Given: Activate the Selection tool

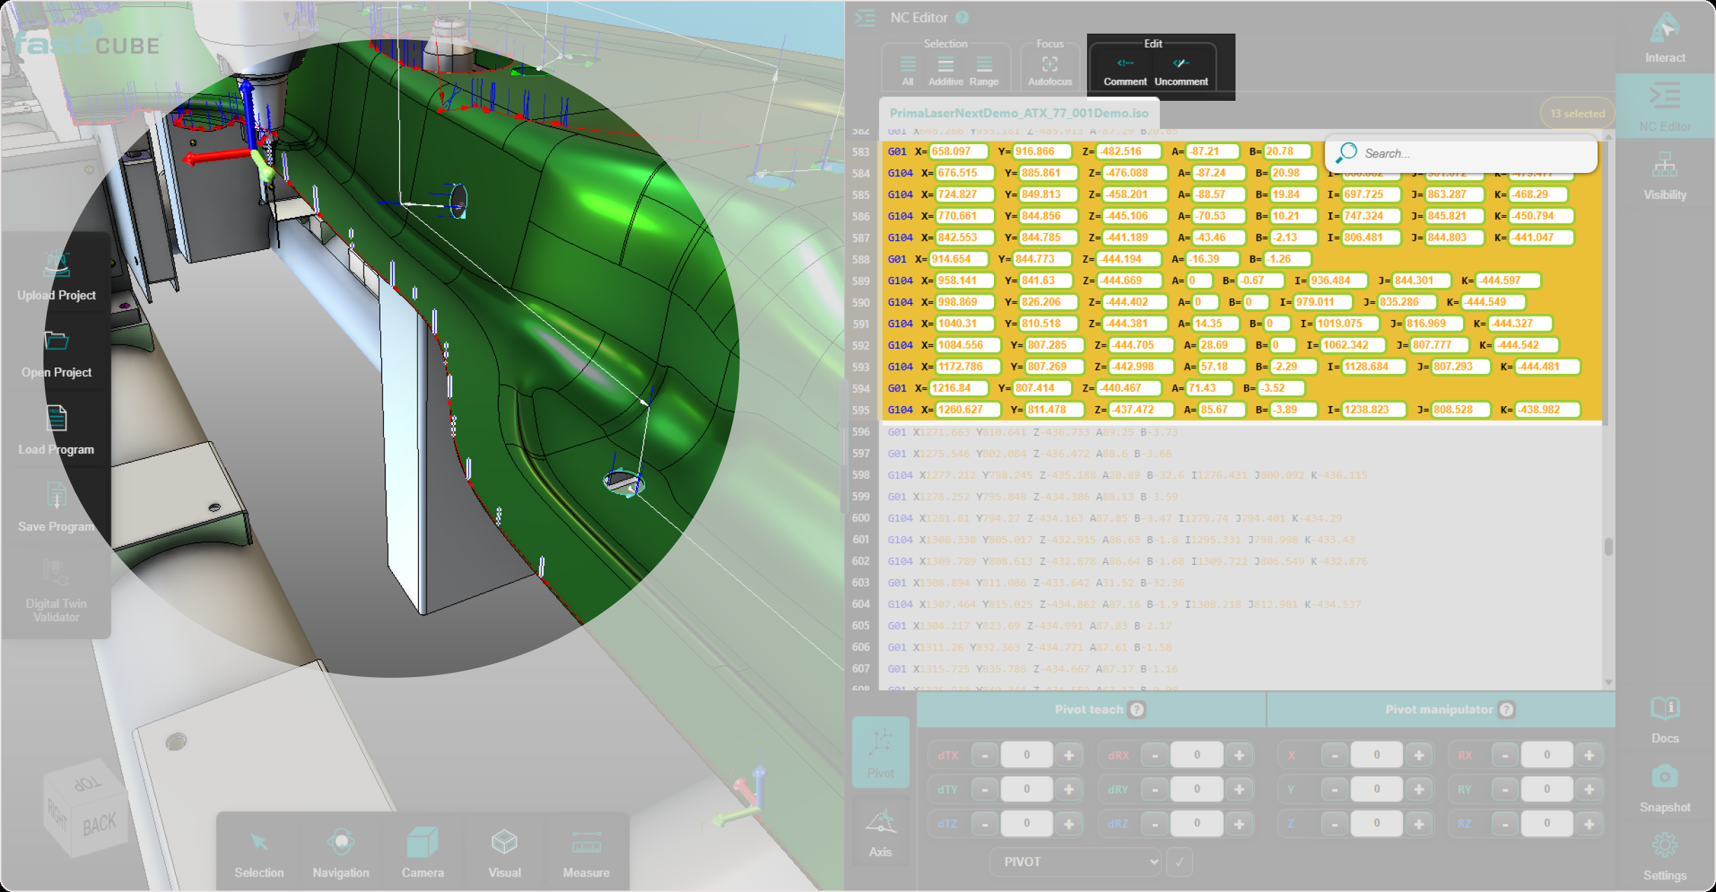Looking at the screenshot, I should pos(259,853).
